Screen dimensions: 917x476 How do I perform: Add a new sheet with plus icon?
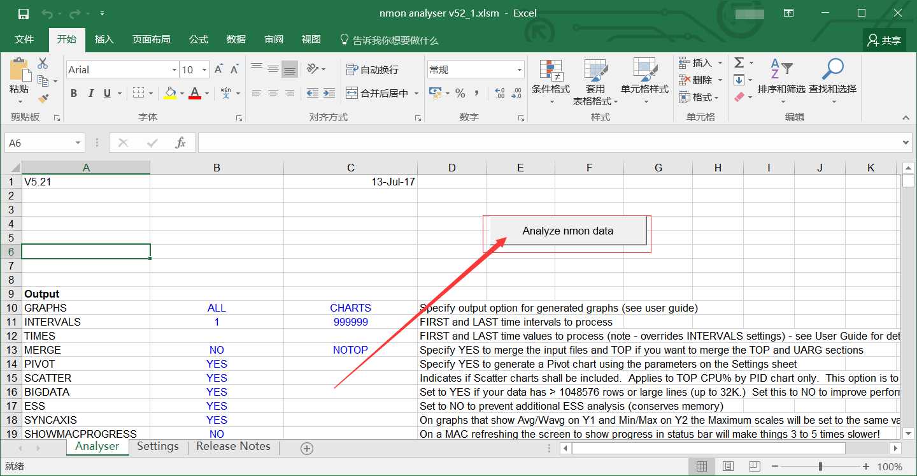point(307,449)
